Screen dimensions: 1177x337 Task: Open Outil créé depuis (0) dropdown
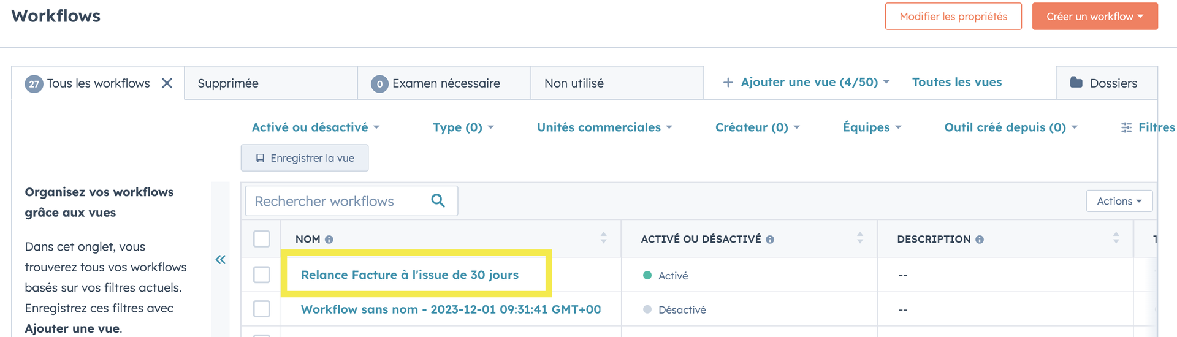pos(1011,127)
